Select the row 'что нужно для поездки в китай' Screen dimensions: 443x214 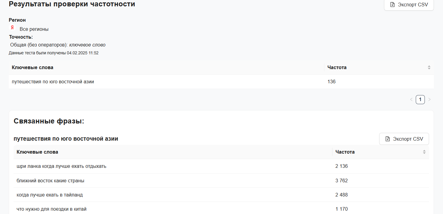pos(51,209)
